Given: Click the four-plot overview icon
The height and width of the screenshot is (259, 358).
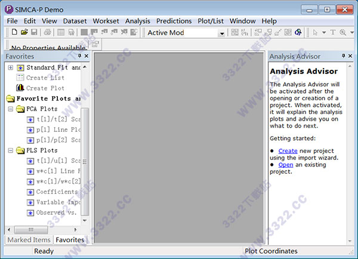Looking at the screenshot, I should pyautogui.click(x=234, y=32).
